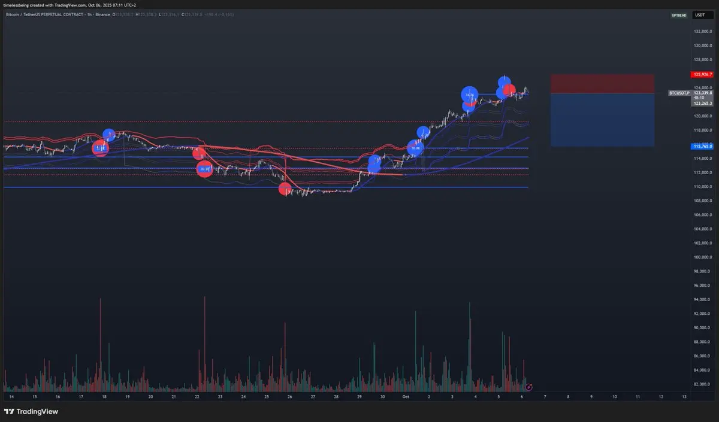Click date 30 on the time axis

pyautogui.click(x=382, y=396)
